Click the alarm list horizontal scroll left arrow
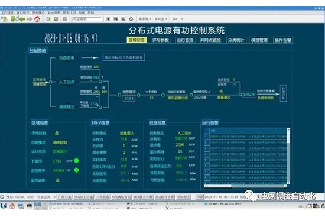 pos(206,186)
